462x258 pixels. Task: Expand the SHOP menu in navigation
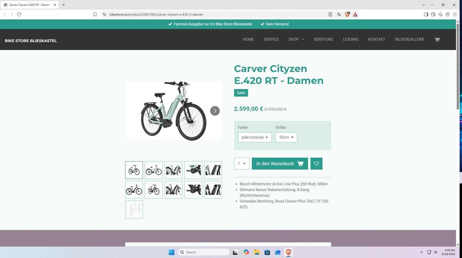(296, 39)
